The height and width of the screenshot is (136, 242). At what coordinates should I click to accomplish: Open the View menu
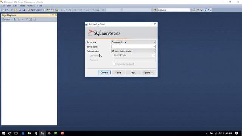[x=15, y=6]
